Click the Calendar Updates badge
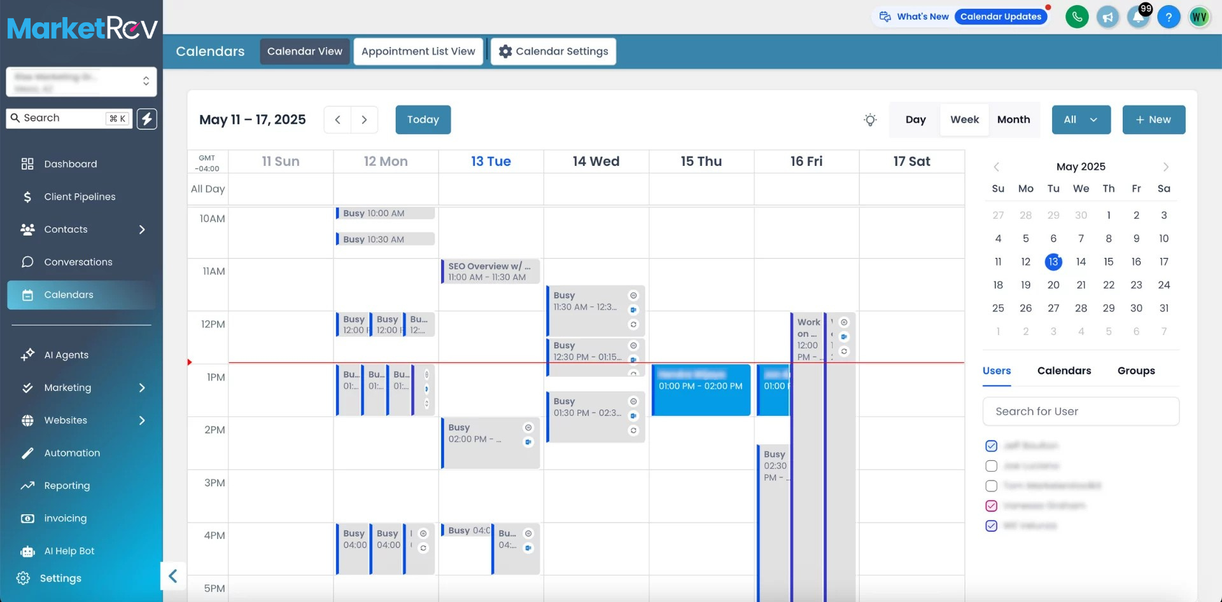The image size is (1222, 602). pos(1001,17)
